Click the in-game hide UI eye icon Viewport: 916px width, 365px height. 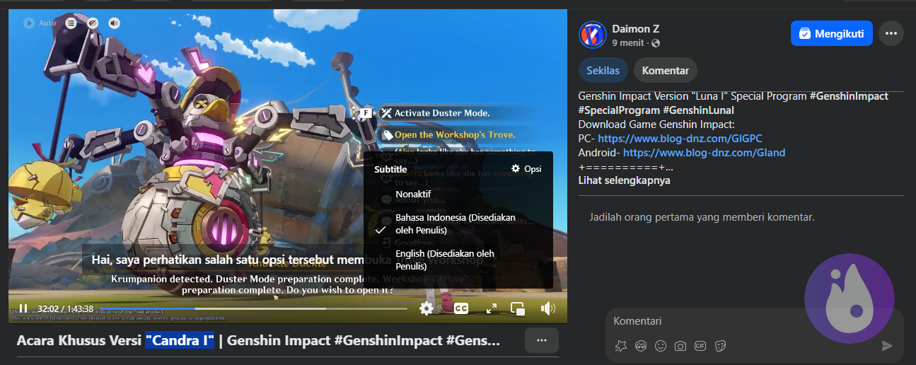[93, 23]
